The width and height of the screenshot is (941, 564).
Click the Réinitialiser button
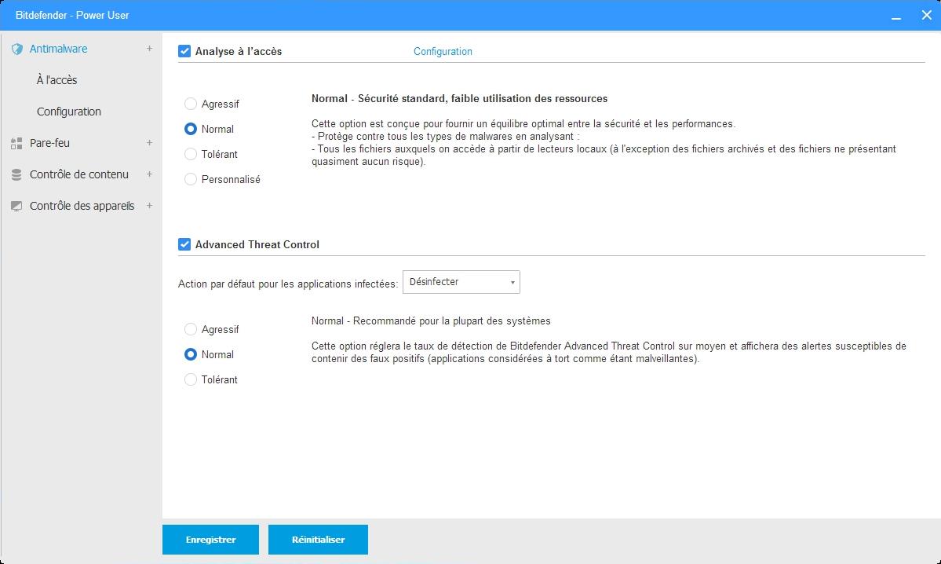(x=318, y=540)
